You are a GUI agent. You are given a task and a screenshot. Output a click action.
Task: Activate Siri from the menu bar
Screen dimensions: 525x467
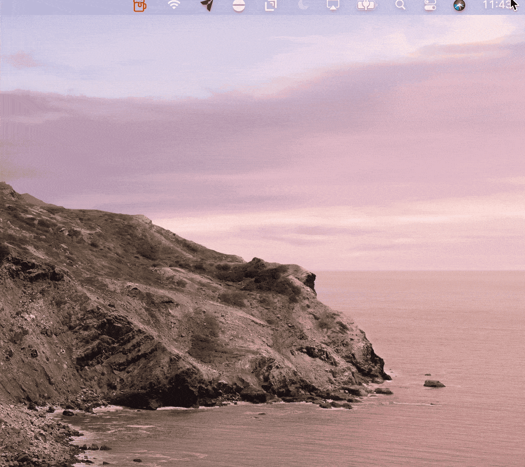pos(459,5)
